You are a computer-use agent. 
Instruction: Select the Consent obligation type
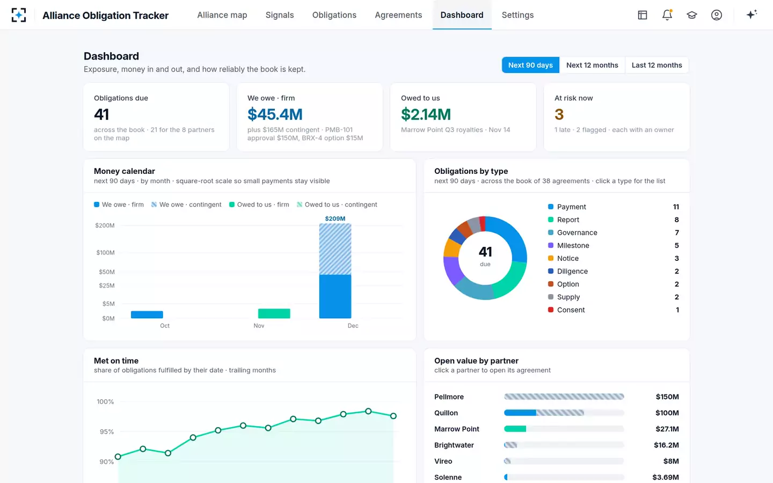614,310
